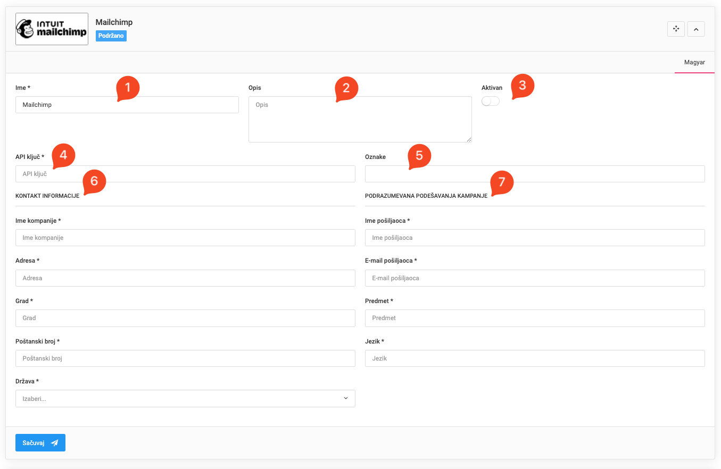
Task: Collapse the Mailchimp panel with chevron
Action: (x=696, y=29)
